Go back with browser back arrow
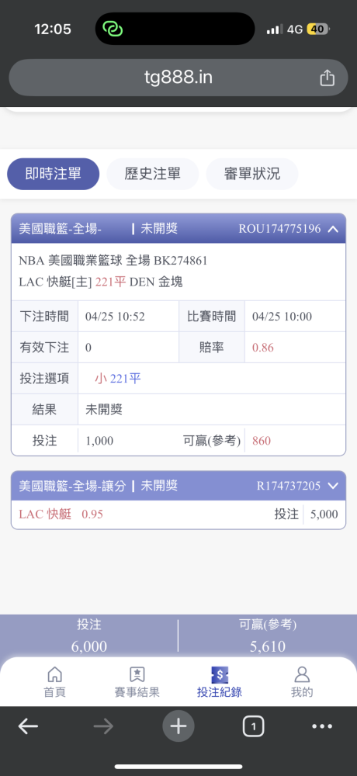357x776 pixels. pyautogui.click(x=28, y=726)
